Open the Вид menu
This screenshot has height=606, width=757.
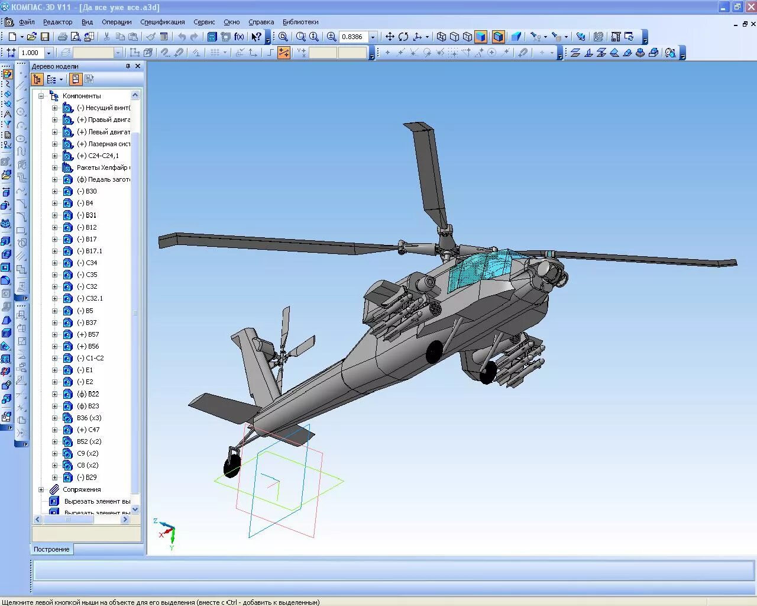click(x=87, y=22)
